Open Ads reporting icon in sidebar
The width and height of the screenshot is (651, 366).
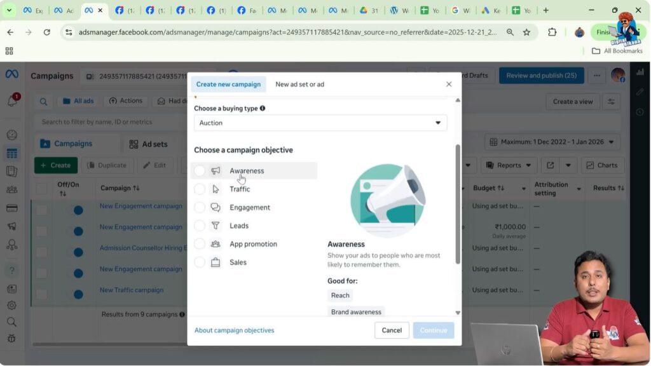pyautogui.click(x=11, y=171)
